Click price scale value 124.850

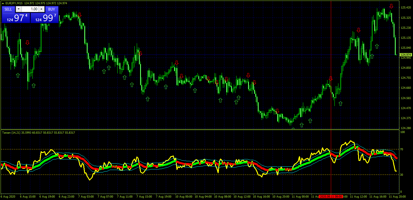405,68
